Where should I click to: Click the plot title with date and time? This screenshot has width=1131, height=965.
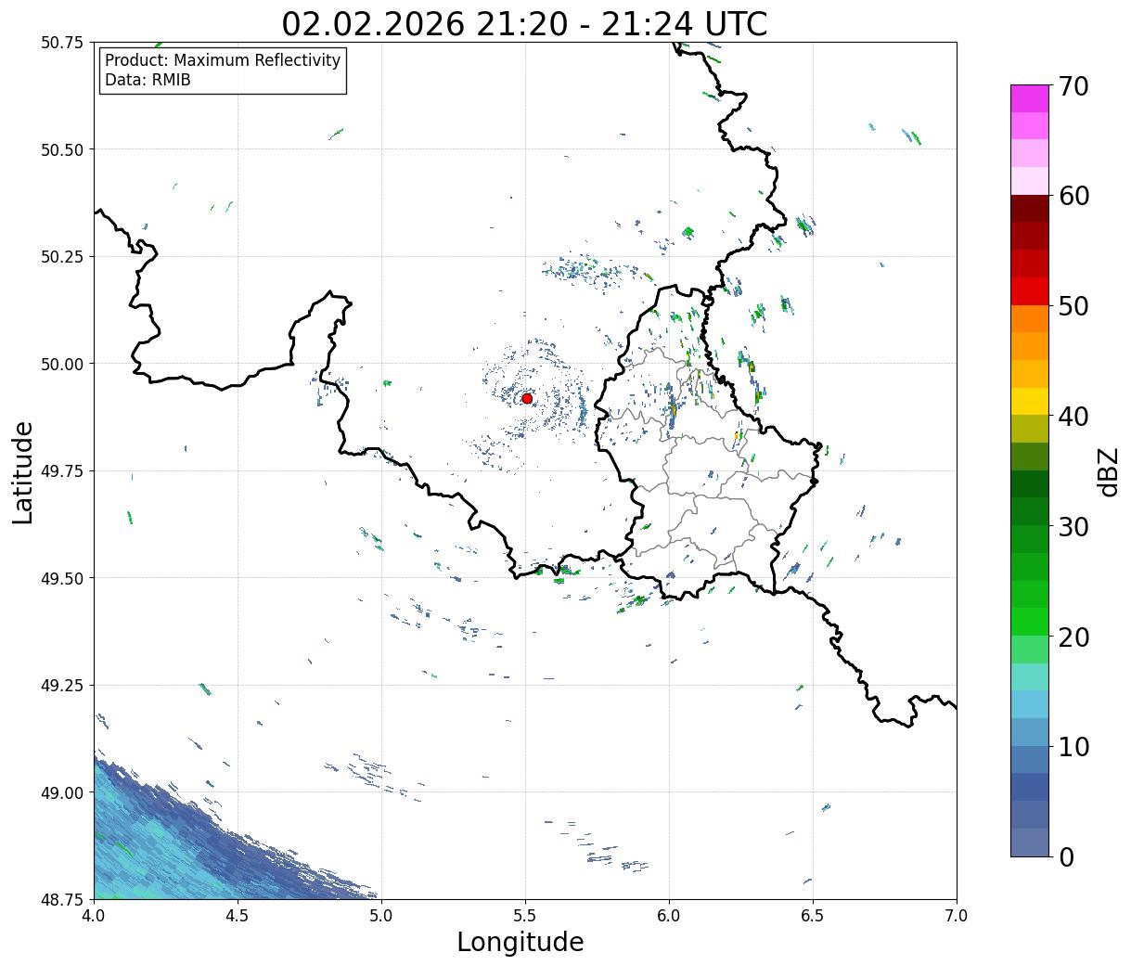[524, 23]
